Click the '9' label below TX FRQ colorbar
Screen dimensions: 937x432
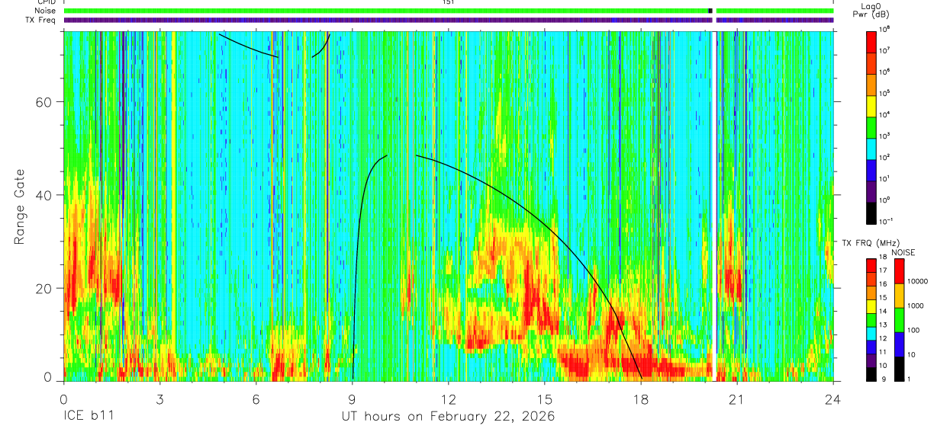(883, 379)
